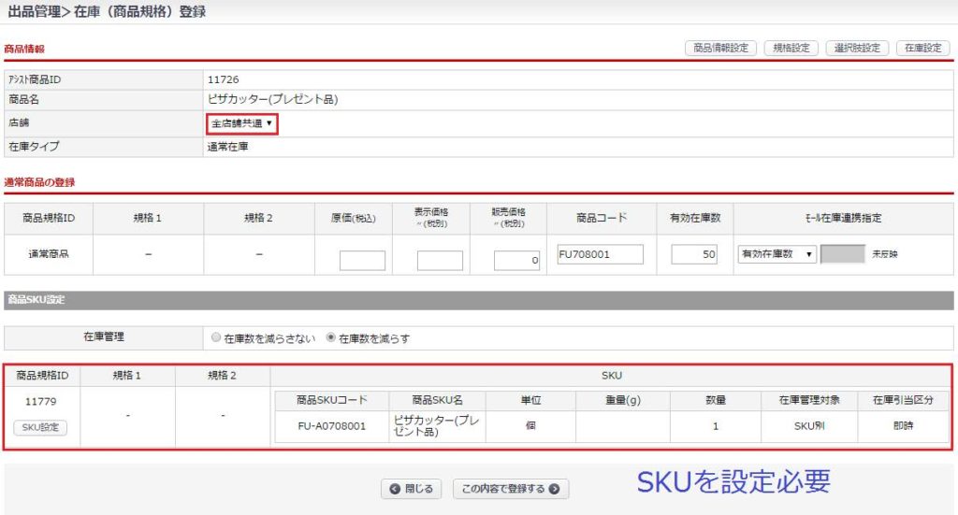Expand the 全店舗共通 store dropdown
The height and width of the screenshot is (515, 958).
(242, 123)
